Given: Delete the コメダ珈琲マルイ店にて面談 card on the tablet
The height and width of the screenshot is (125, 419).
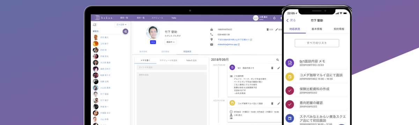Looking at the screenshot, I should [272, 103].
